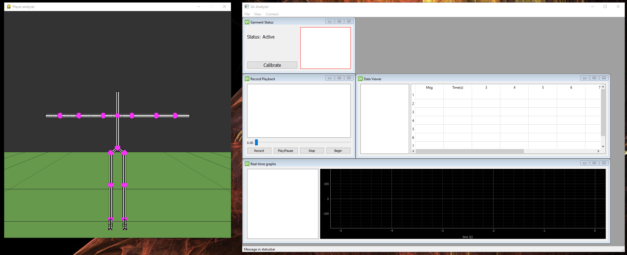Click the Qt icon on Real-time graphs panel
The image size is (627, 255).
tap(247, 164)
